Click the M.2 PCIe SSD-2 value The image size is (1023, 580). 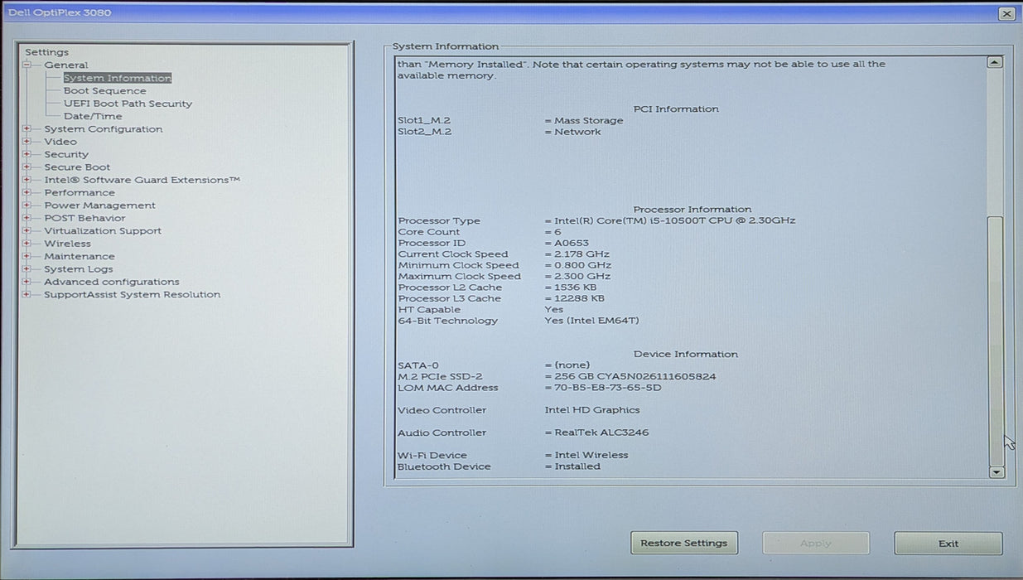click(x=630, y=376)
